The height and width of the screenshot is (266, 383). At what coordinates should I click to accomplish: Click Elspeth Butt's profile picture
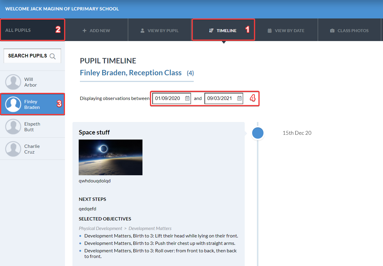coord(13,126)
